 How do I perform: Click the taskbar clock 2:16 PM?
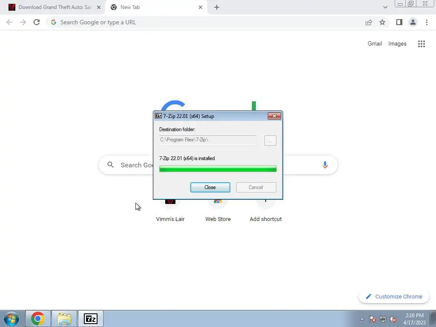(414, 316)
